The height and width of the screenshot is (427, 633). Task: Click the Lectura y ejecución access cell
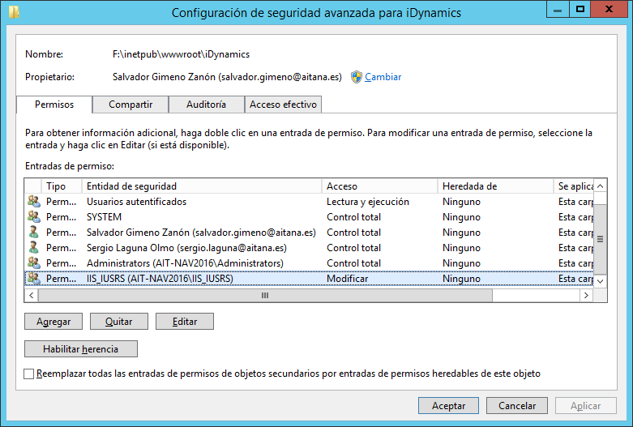(x=368, y=202)
